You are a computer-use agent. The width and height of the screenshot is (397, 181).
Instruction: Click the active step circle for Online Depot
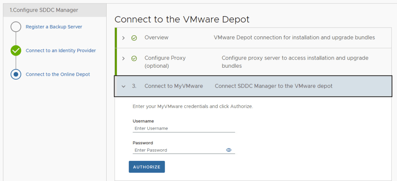click(x=16, y=74)
